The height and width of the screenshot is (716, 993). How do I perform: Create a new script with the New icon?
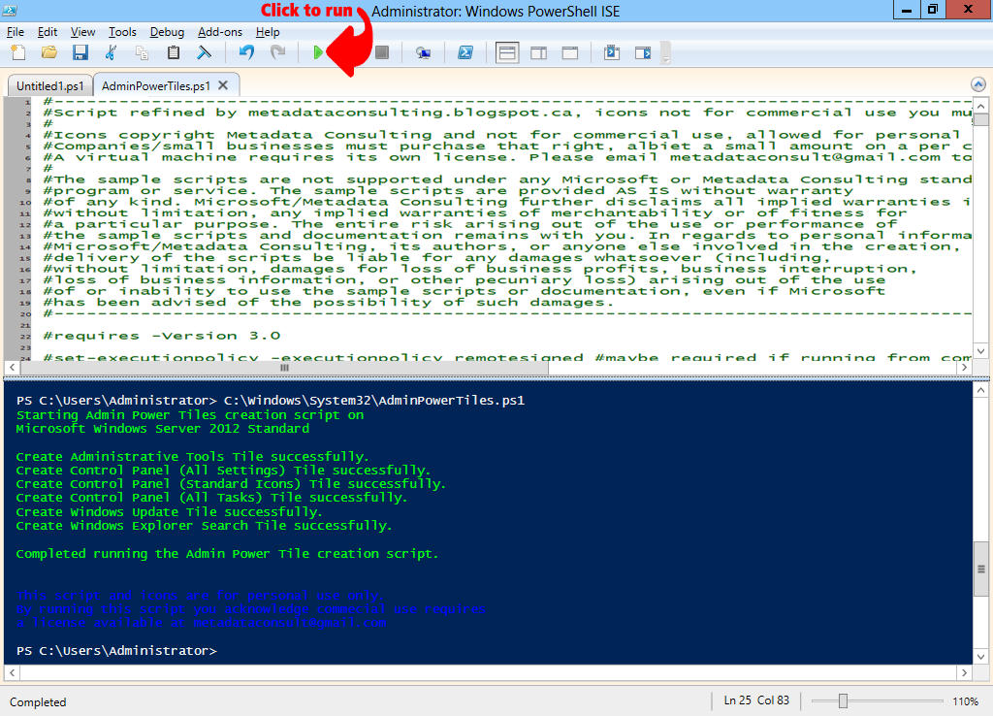(x=18, y=52)
